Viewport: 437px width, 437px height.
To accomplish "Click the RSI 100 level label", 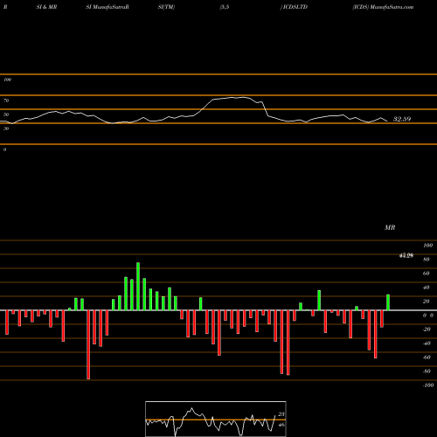I will 7,80.
